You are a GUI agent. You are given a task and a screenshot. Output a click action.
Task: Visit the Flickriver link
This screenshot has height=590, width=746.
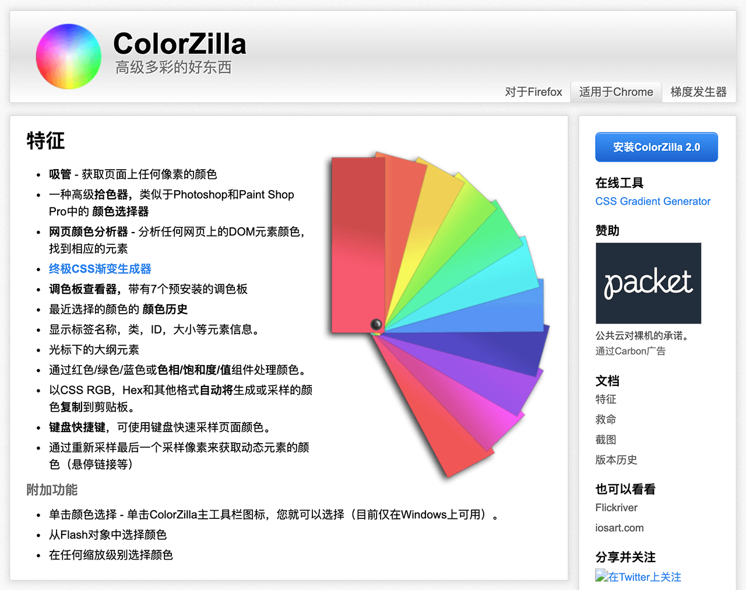pyautogui.click(x=616, y=508)
